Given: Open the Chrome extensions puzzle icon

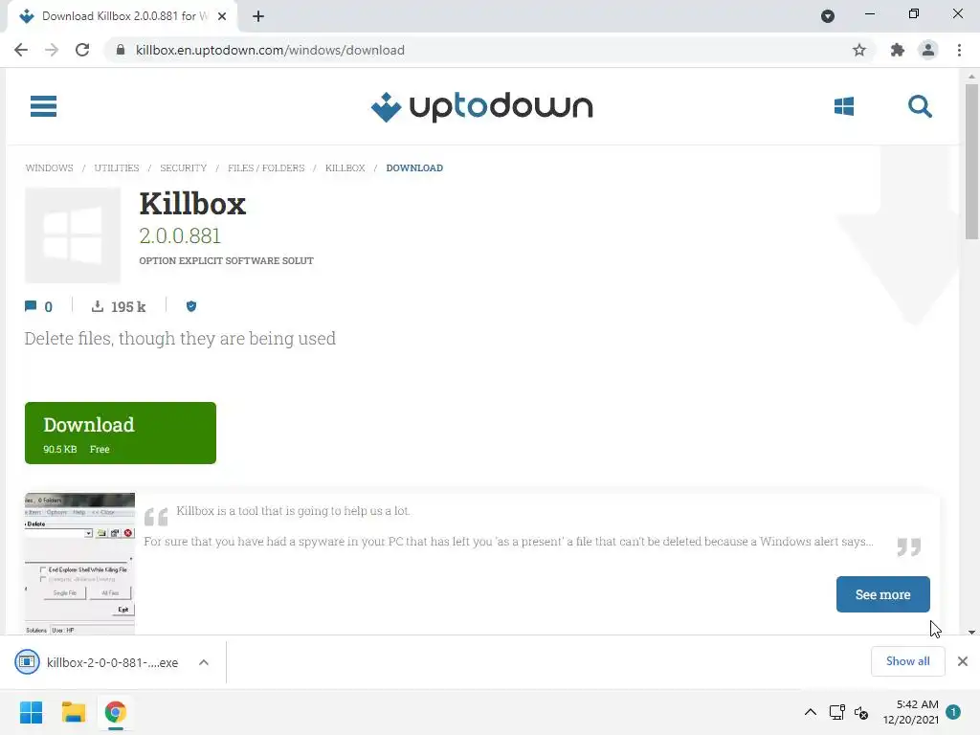Looking at the screenshot, I should tap(898, 50).
